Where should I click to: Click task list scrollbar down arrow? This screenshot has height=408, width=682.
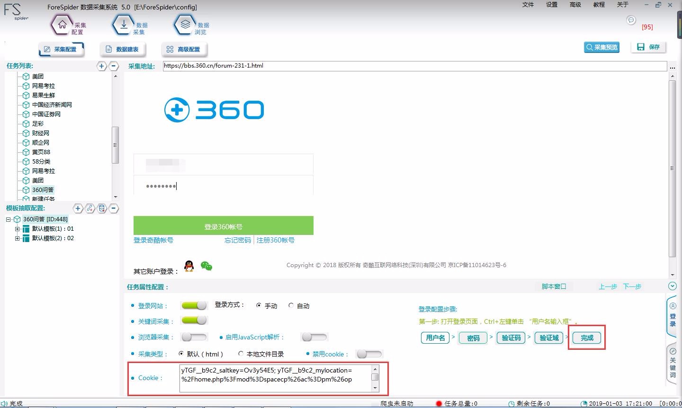point(115,197)
